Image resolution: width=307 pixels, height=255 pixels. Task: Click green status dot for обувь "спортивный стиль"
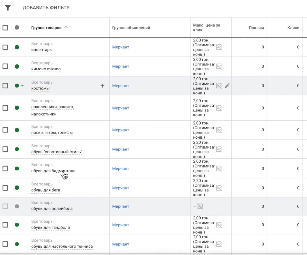coord(17,149)
